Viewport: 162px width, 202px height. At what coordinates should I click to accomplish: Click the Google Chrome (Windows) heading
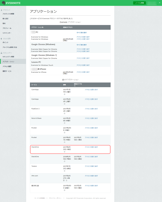[43, 44]
